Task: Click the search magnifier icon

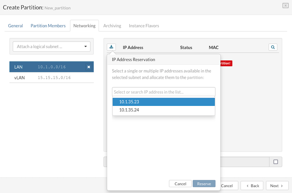Action: pos(273,47)
